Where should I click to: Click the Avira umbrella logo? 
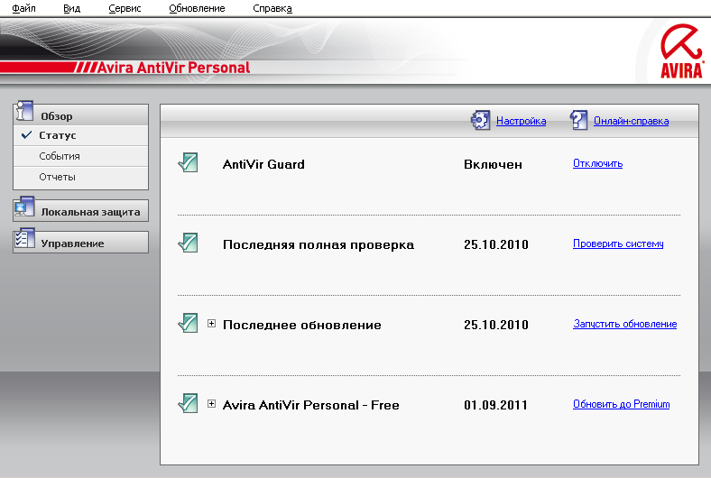[x=681, y=51]
